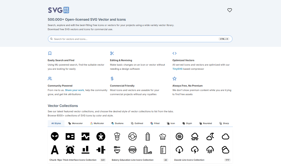
Task: Click the cloud rain icon
Action: [x=210, y=150]
